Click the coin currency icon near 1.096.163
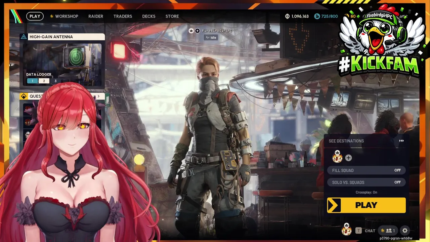 (x=287, y=16)
